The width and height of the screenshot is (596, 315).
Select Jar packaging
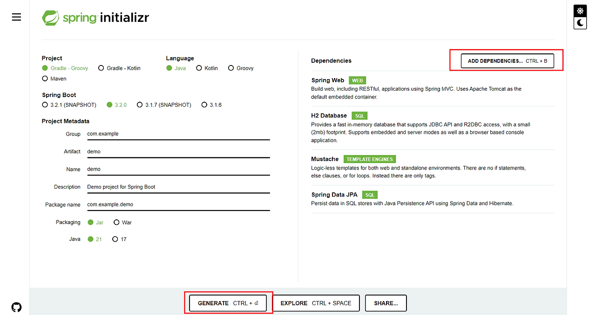coord(95,223)
